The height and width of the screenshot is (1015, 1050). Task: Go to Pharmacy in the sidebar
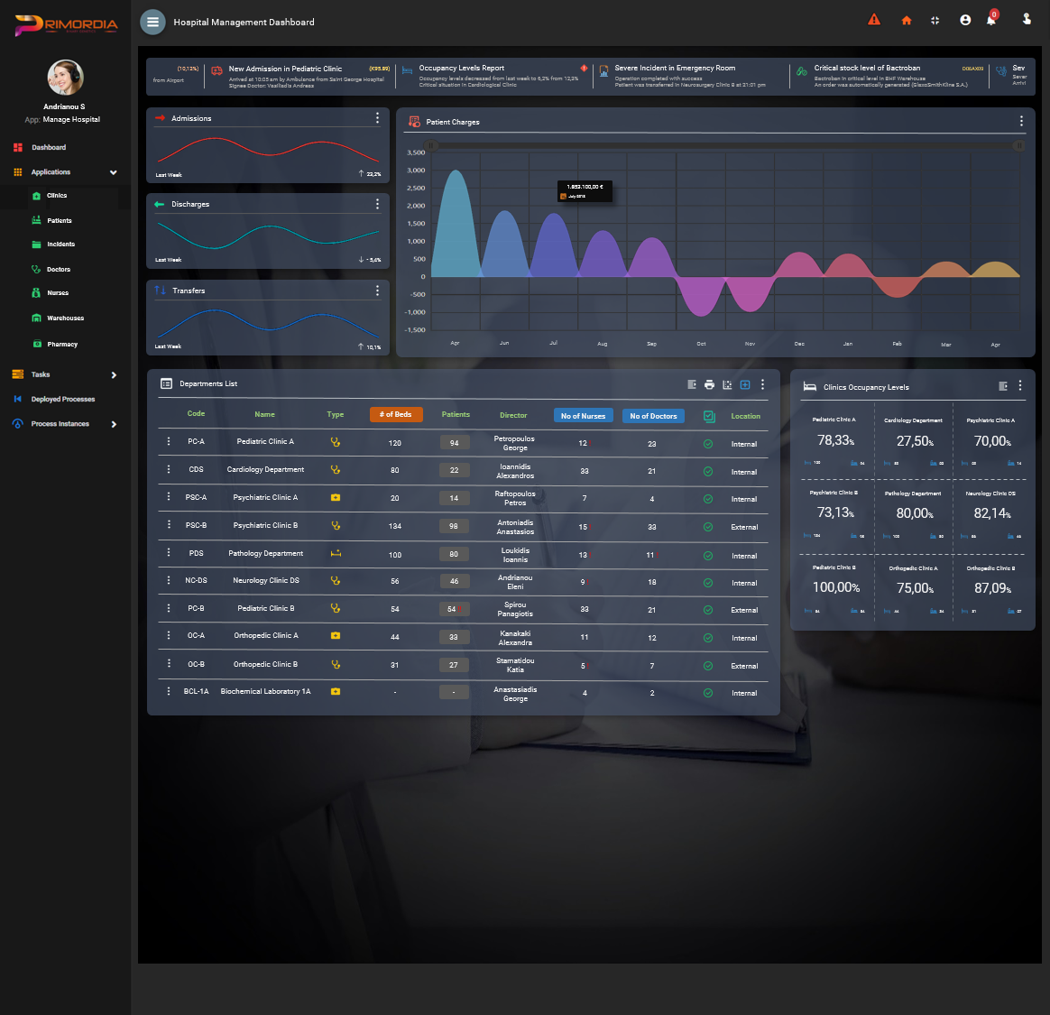[x=62, y=345]
